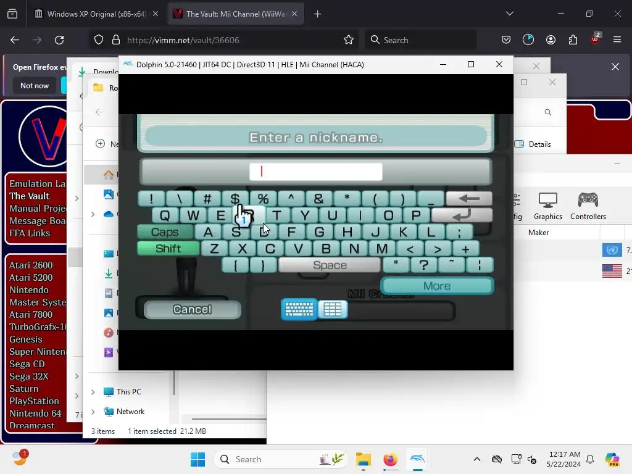Bookmark this page with star icon
The image size is (632, 474).
(x=349, y=40)
